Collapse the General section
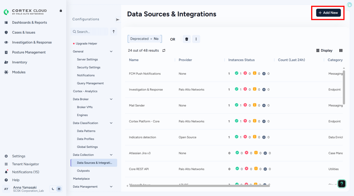The width and height of the screenshot is (354, 196). click(x=111, y=51)
